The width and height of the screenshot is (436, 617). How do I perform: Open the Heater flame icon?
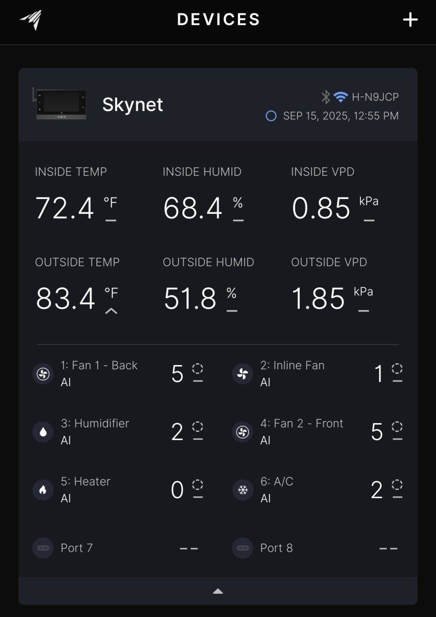click(43, 490)
